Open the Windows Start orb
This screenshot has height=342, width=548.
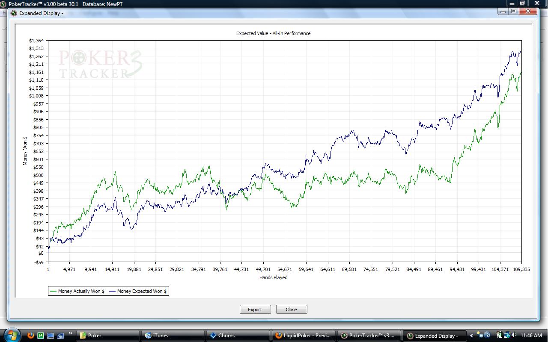coord(12,335)
